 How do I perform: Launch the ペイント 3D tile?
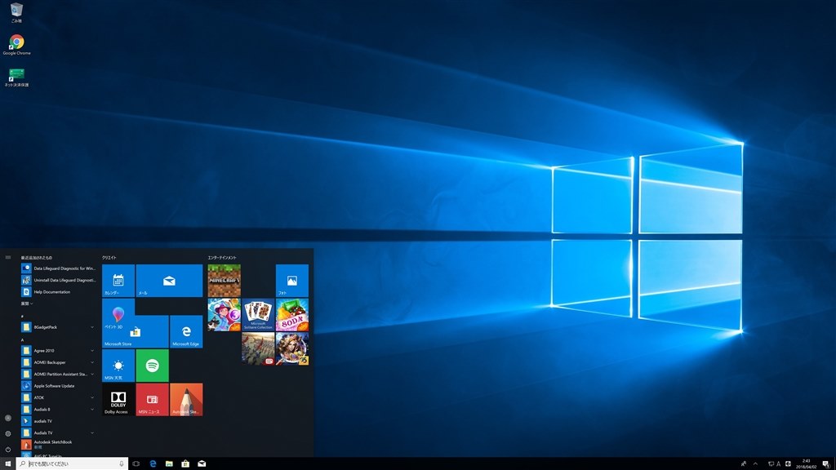(x=118, y=314)
